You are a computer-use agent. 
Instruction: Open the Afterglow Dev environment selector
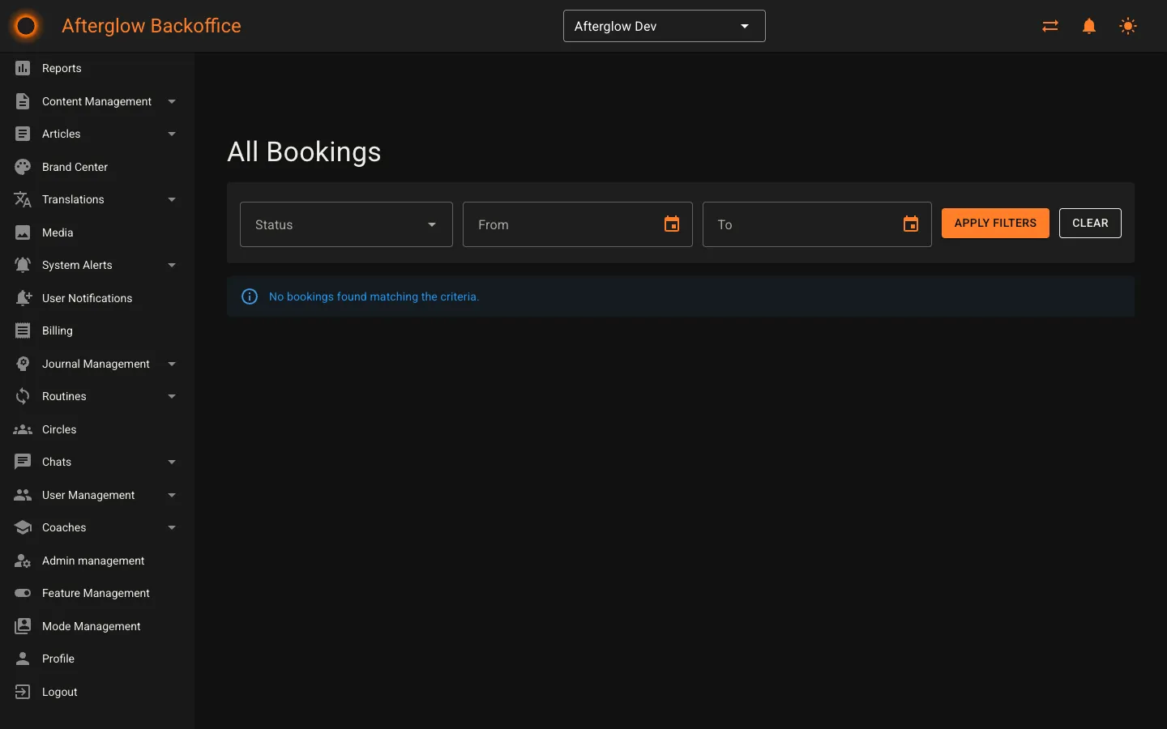pyautogui.click(x=664, y=26)
